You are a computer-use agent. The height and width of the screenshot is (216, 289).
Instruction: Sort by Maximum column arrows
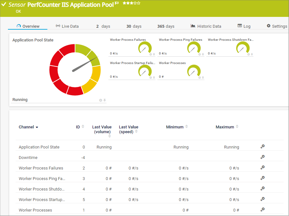237,126
